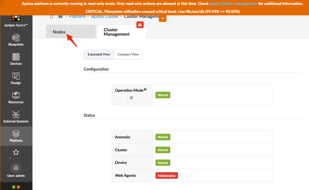Image resolution: width=309 pixels, height=190 pixels.
Task: Click the Apstra Cluster breadcrumb link
Action: [105, 17]
